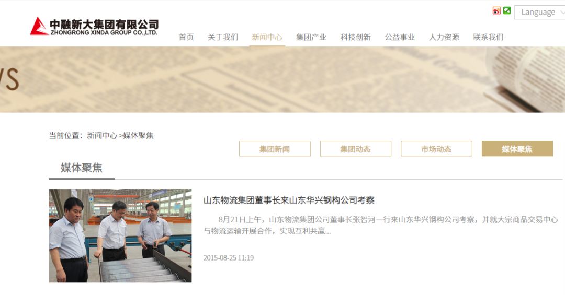Open article 山东物流集团董事长来山东华兴钢构公司考察

pyautogui.click(x=289, y=200)
